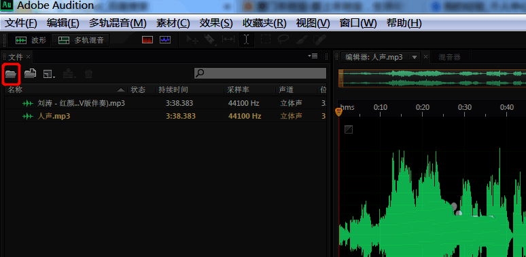
Task: Click the hms time format label
Action: click(x=347, y=107)
